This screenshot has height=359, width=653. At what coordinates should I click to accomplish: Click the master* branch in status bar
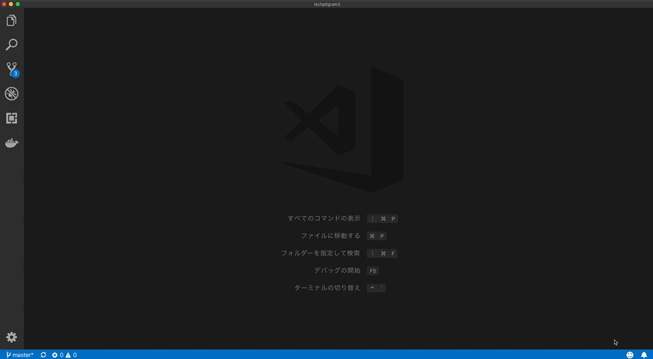tap(20, 355)
